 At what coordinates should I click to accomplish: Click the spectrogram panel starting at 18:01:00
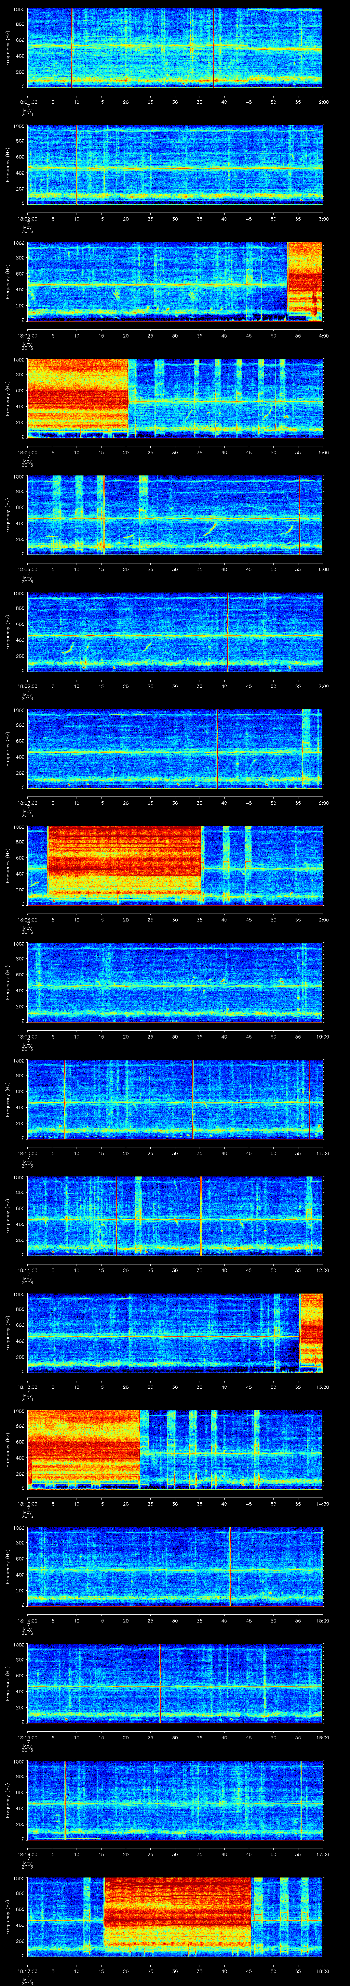[175, 48]
